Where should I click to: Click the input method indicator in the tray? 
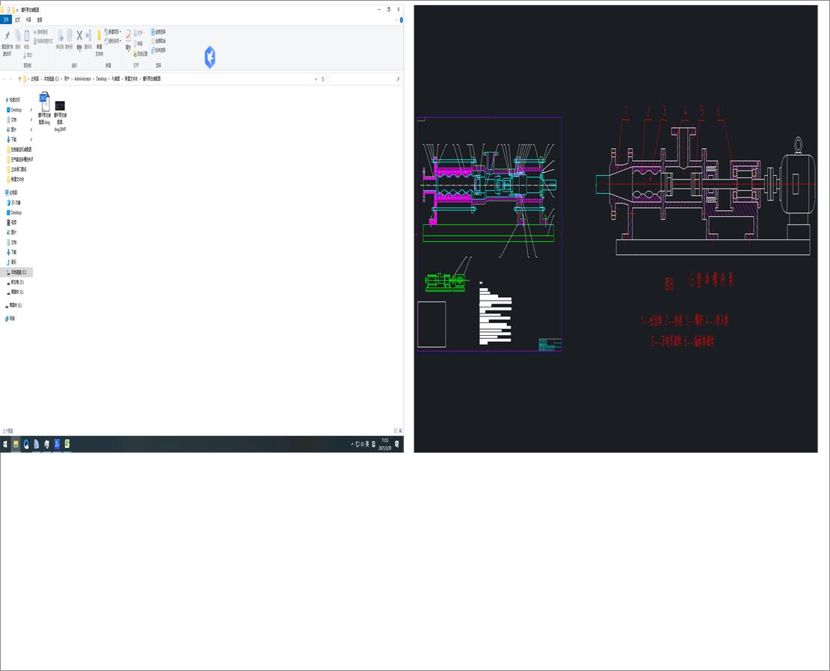(367, 444)
